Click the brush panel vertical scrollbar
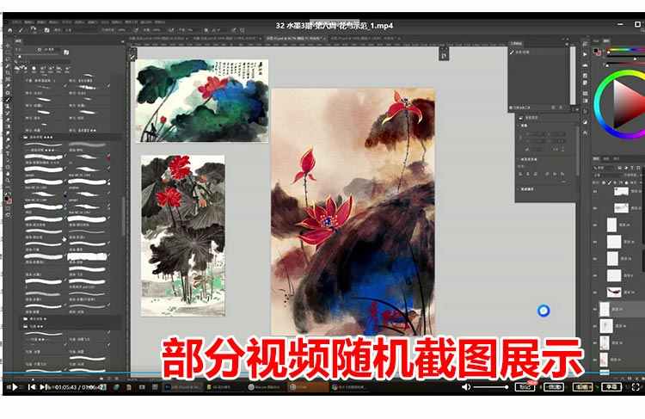 (123, 218)
